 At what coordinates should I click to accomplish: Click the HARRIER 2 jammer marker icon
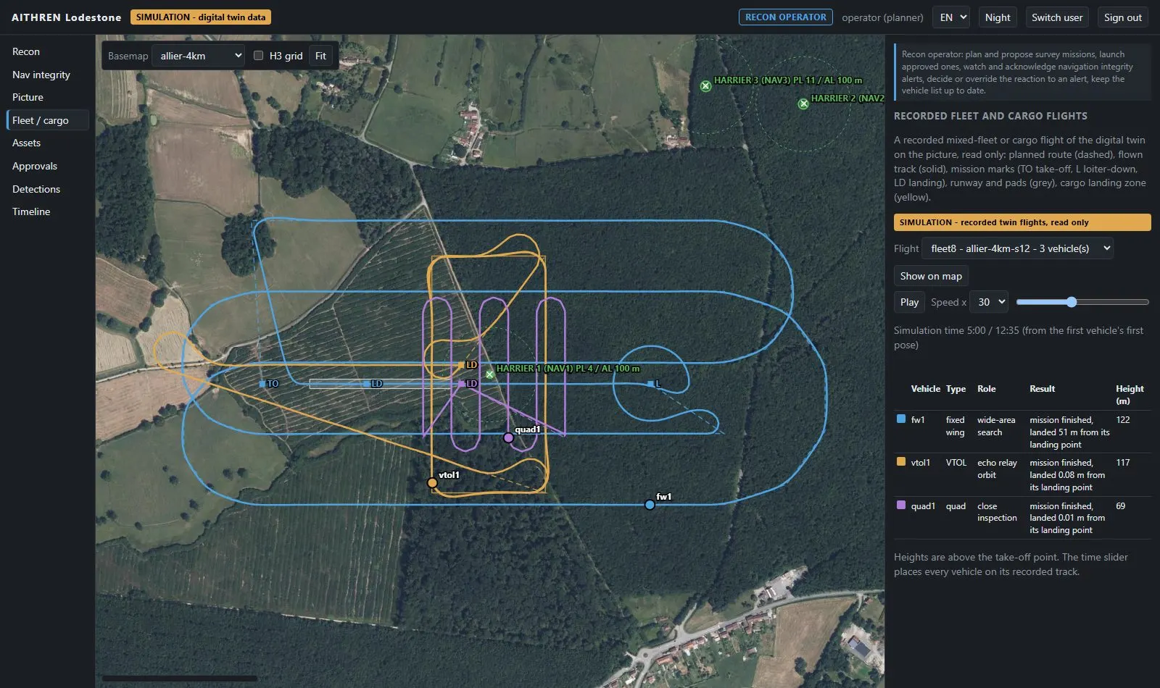click(803, 104)
